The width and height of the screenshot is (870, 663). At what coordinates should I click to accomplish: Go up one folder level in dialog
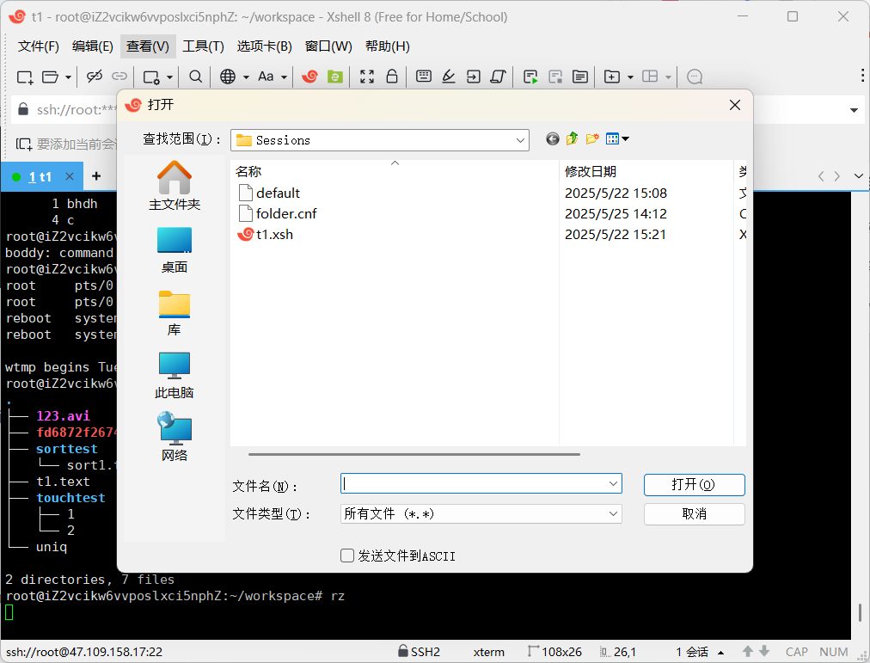(x=572, y=138)
